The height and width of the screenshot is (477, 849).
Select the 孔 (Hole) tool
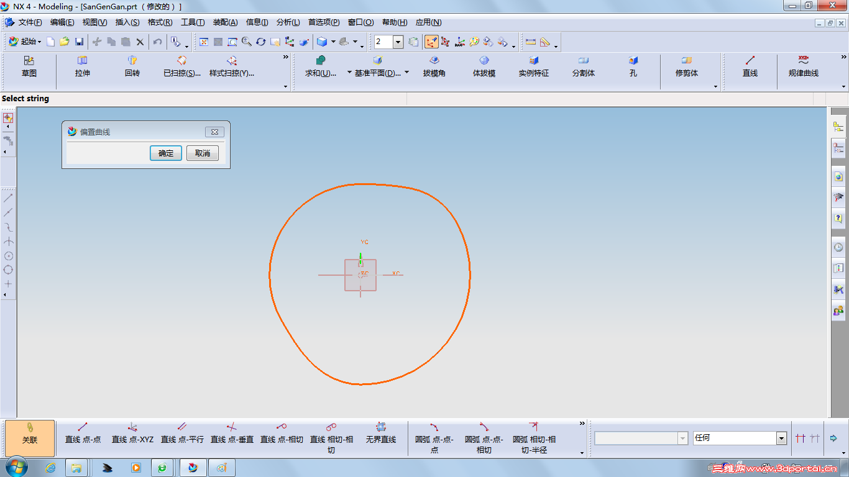tap(633, 66)
